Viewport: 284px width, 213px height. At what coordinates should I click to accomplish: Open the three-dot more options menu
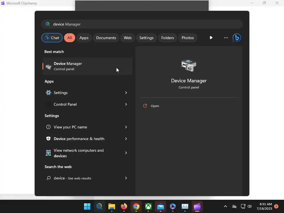click(x=226, y=38)
